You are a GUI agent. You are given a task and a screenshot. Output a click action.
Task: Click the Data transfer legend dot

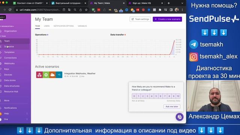125,35
